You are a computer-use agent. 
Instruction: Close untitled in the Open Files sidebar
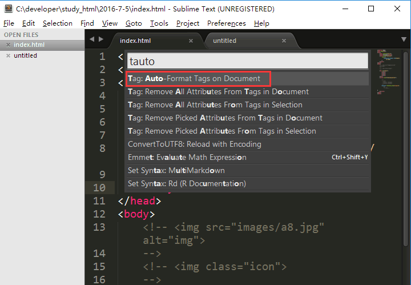click(8, 55)
